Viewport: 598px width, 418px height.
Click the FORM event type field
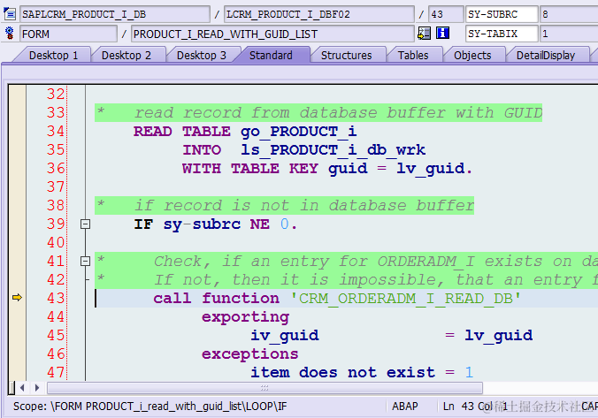click(x=68, y=34)
